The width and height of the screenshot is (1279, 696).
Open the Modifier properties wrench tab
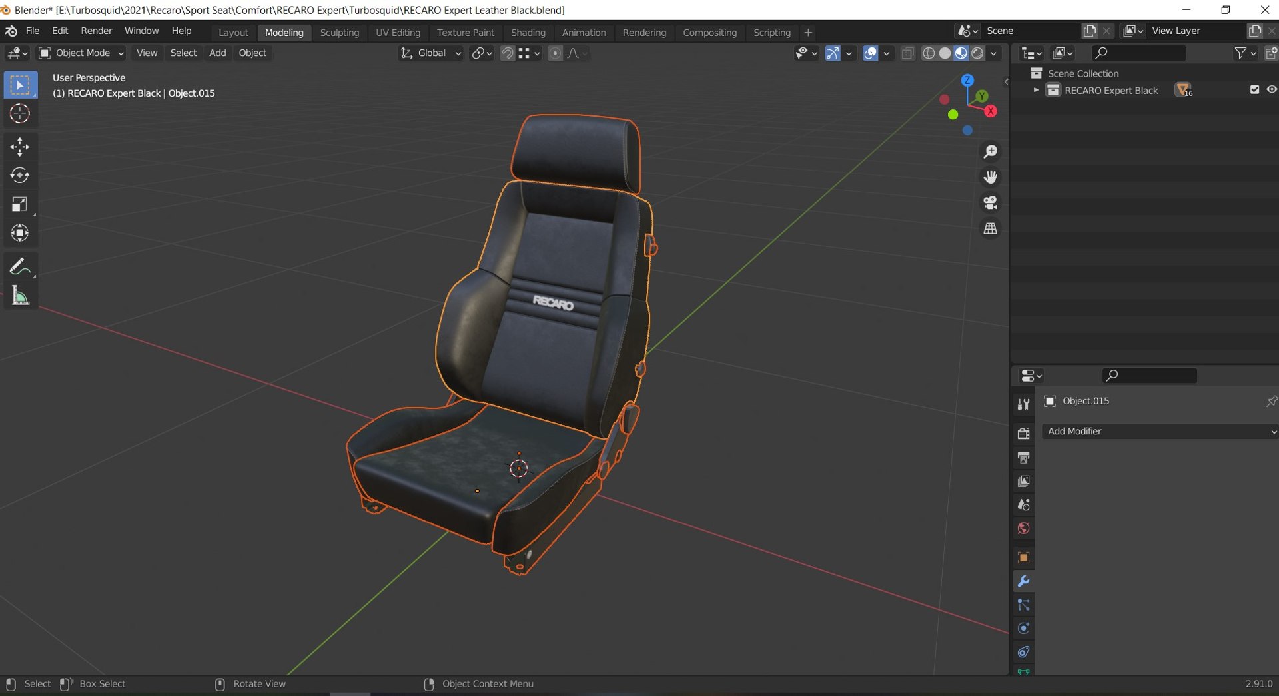pyautogui.click(x=1024, y=581)
